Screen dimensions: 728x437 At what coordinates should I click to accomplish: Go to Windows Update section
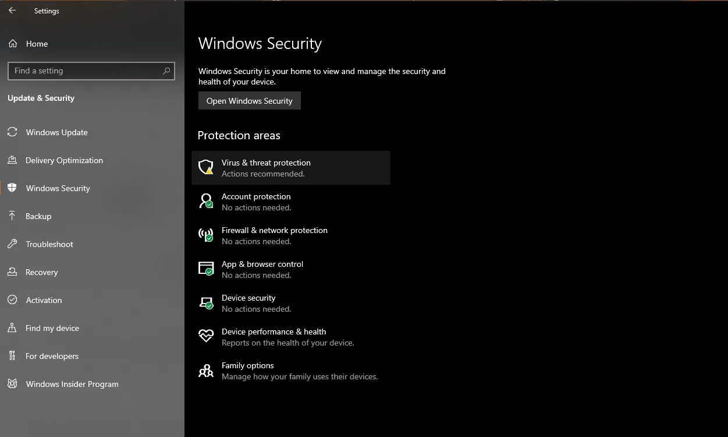pyautogui.click(x=56, y=132)
